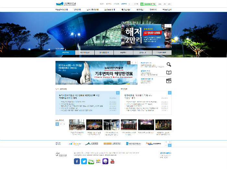The image size is (227, 169).
Task: Open the fourth main navigation menu item
Action: tap(110, 10)
